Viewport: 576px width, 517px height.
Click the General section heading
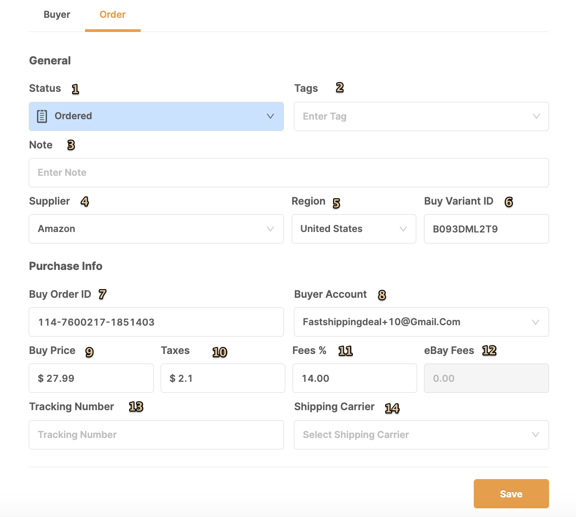(50, 61)
